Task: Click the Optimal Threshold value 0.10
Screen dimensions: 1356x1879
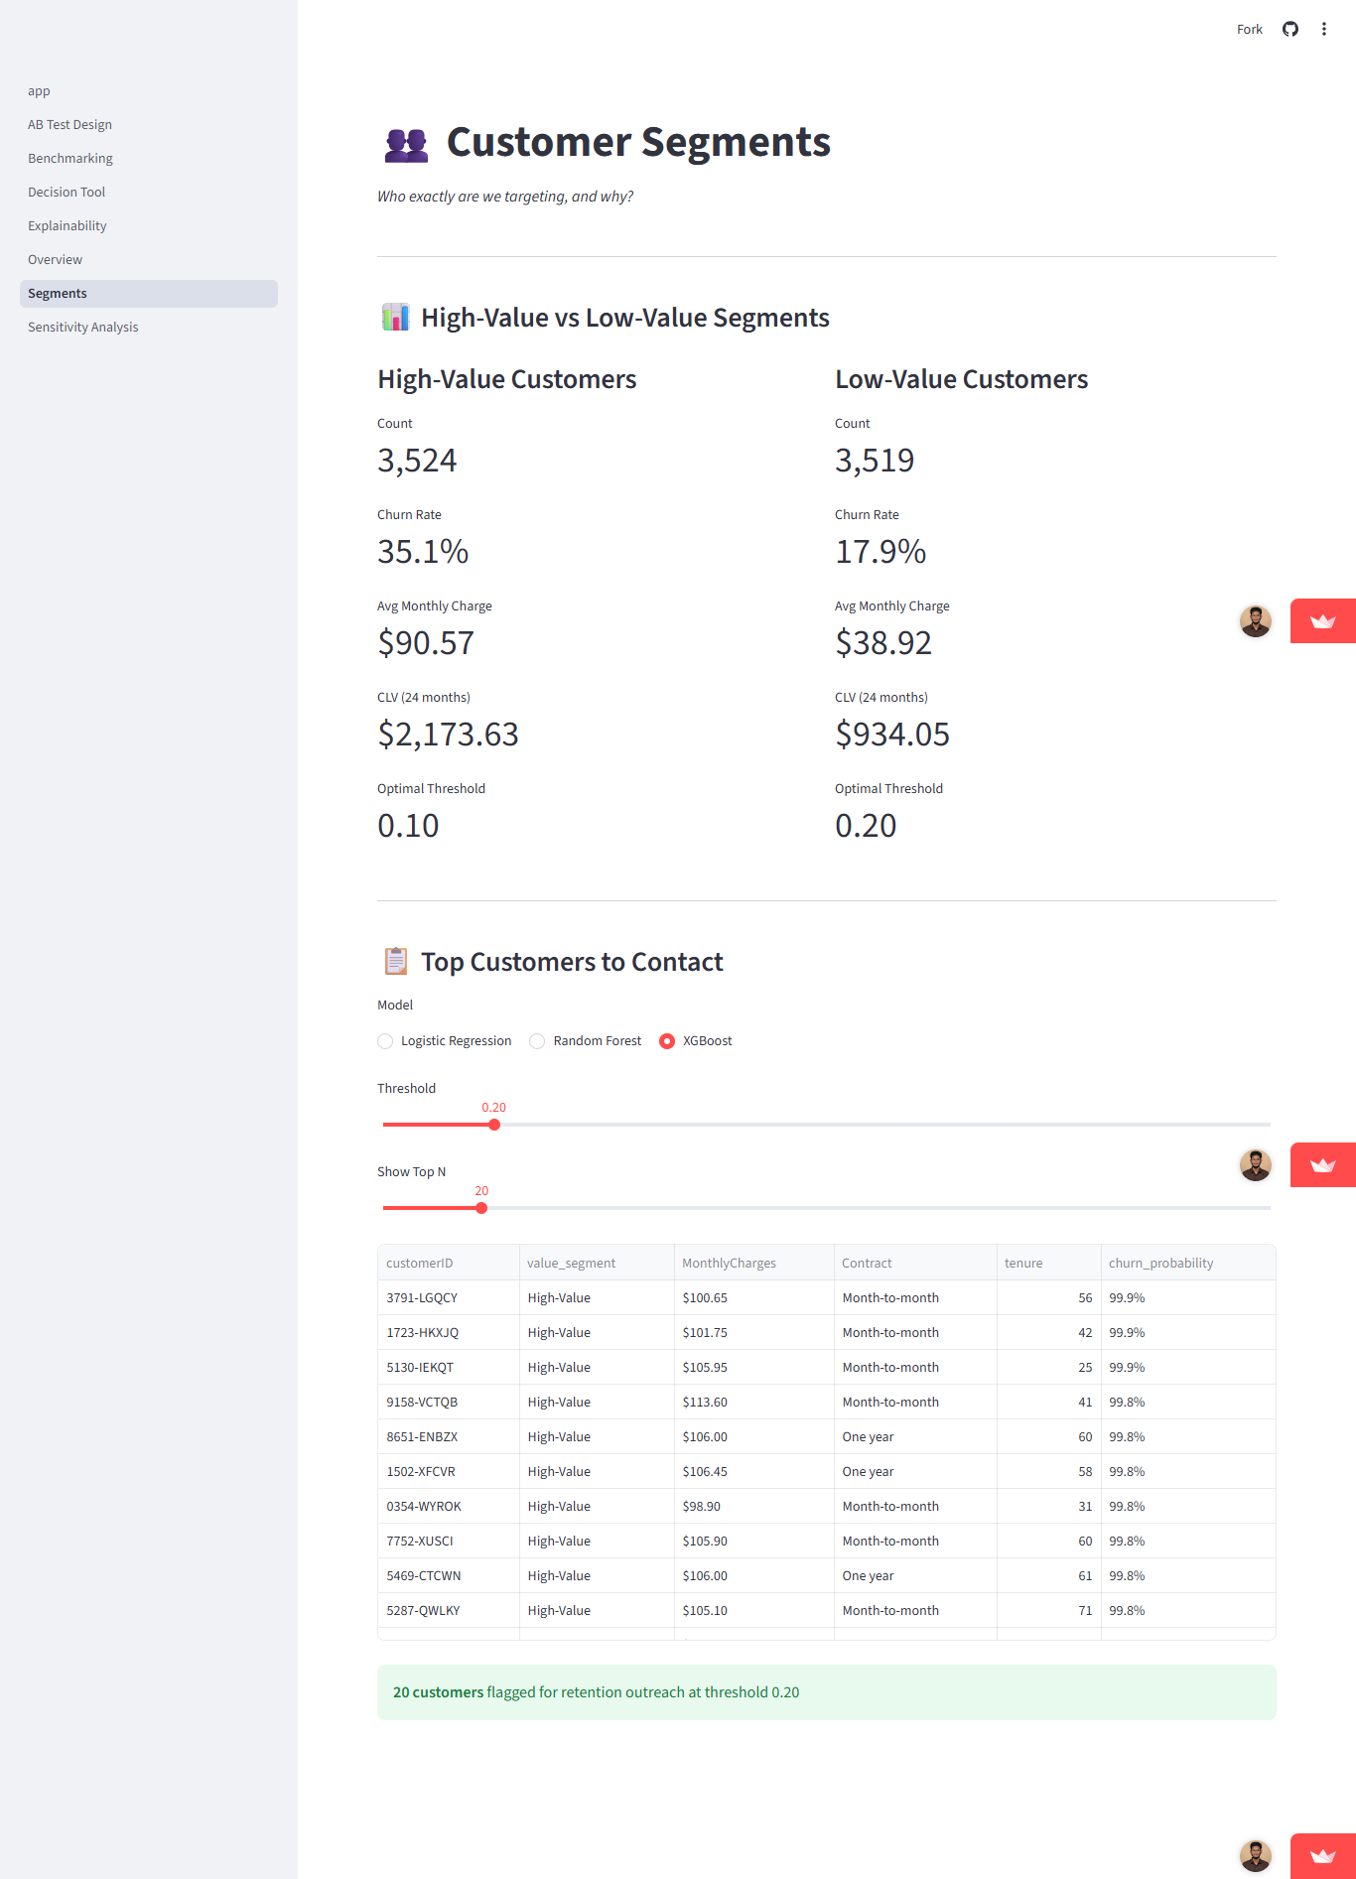Action: (408, 826)
